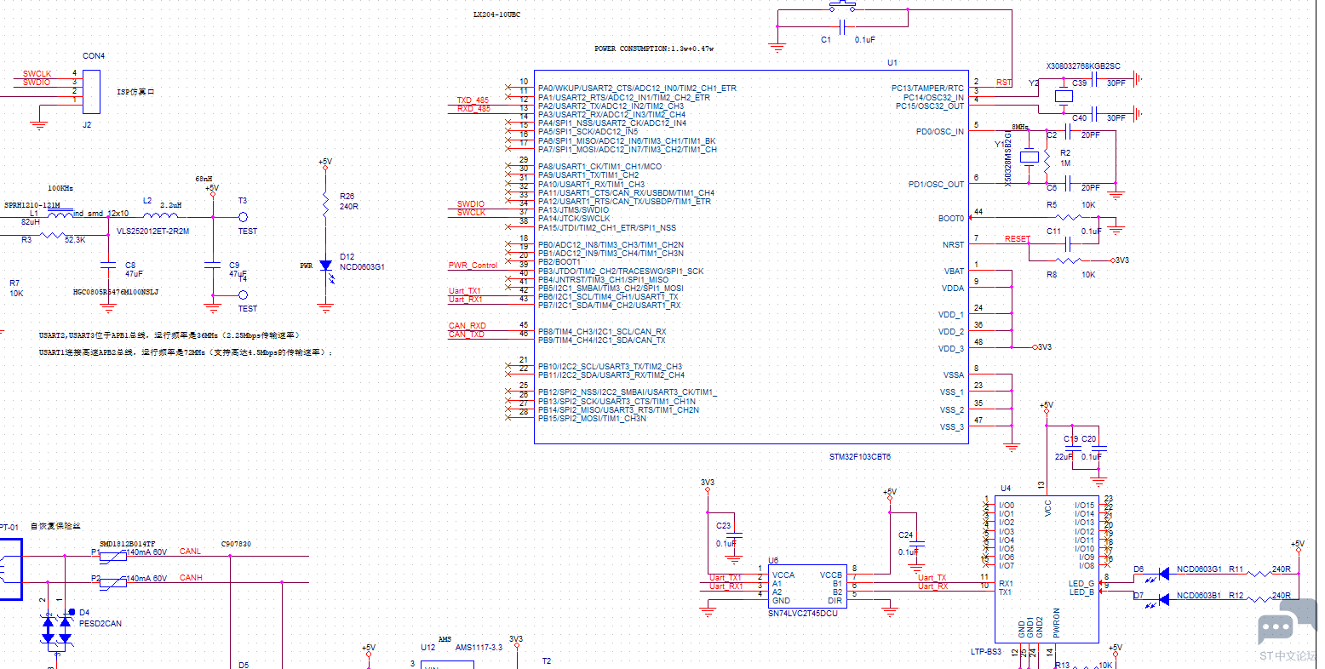Viewport: 1325px width, 669px height.
Task: Click the L2 inductor symbol
Action: tap(158, 215)
